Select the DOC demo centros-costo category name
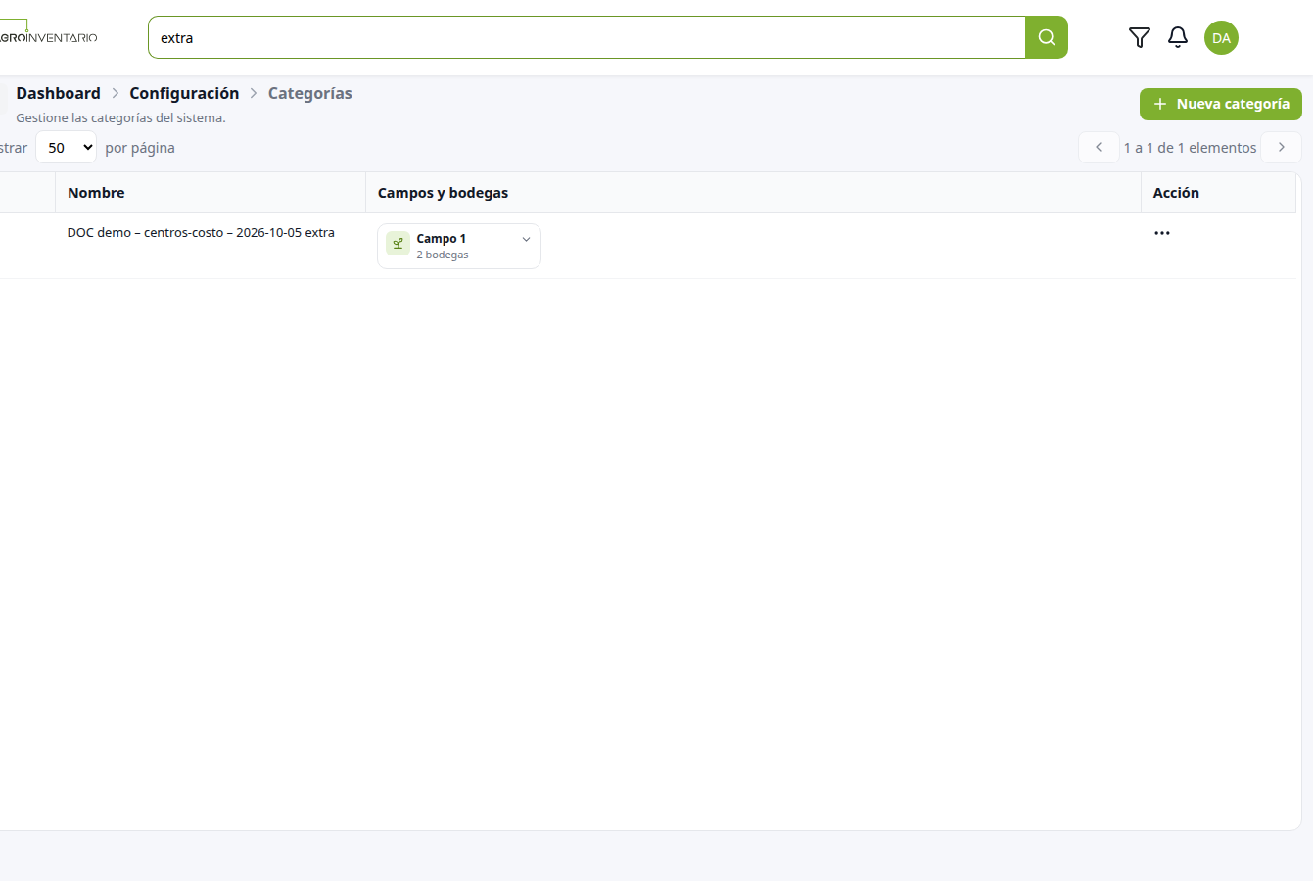The width and height of the screenshot is (1313, 881). click(x=201, y=233)
